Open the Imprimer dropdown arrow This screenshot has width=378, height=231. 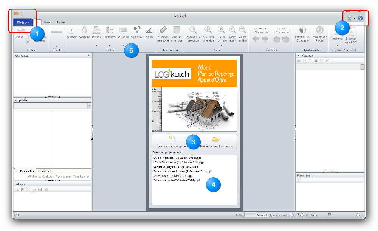click(x=337, y=45)
